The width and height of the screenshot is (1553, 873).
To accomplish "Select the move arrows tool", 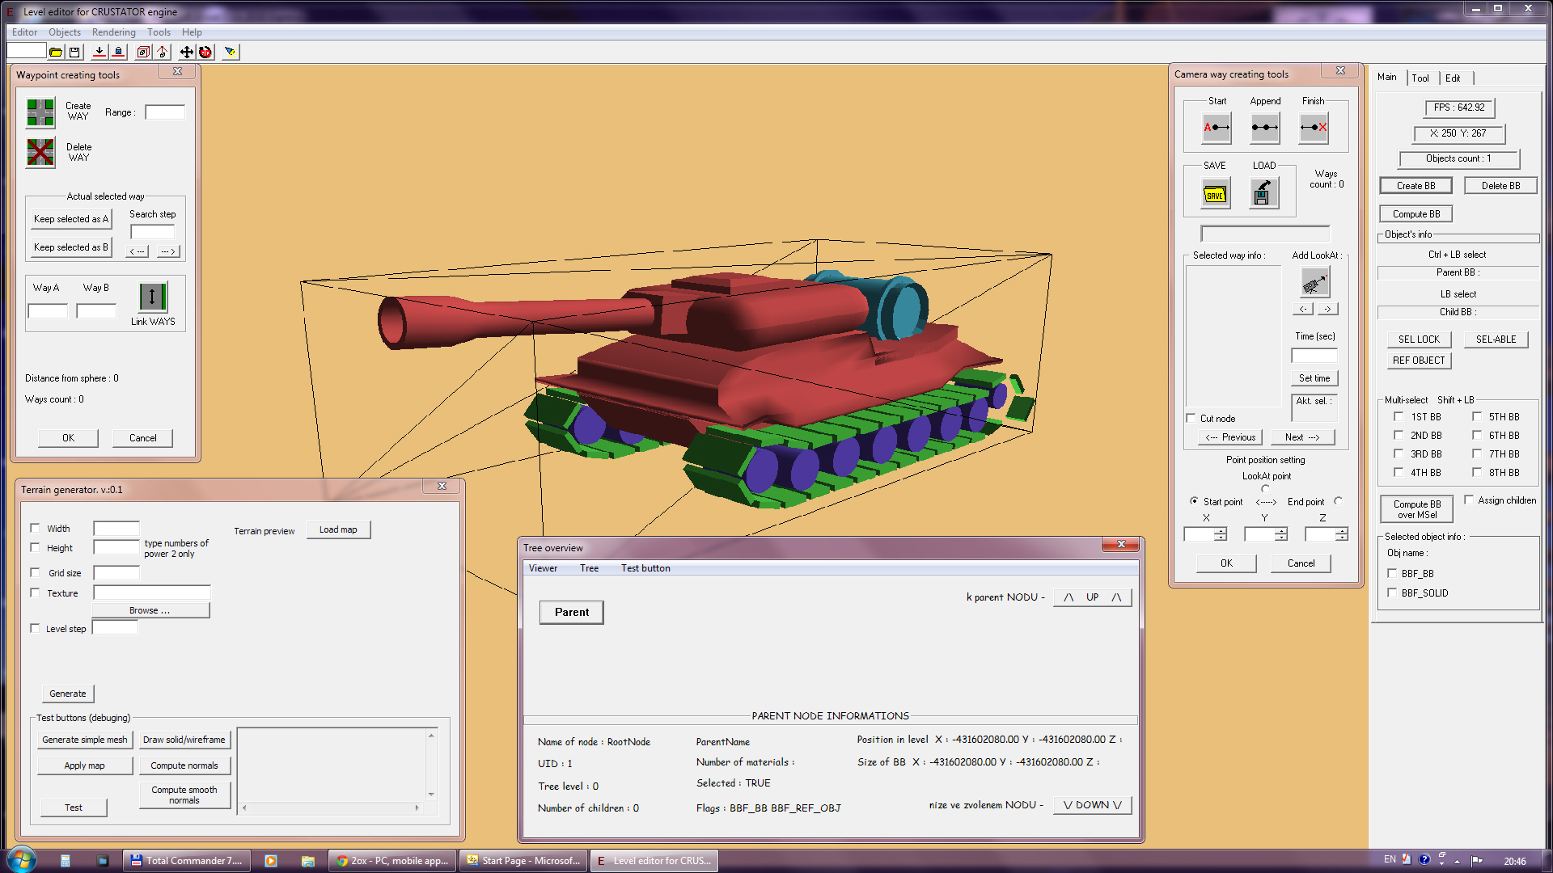I will tap(187, 53).
